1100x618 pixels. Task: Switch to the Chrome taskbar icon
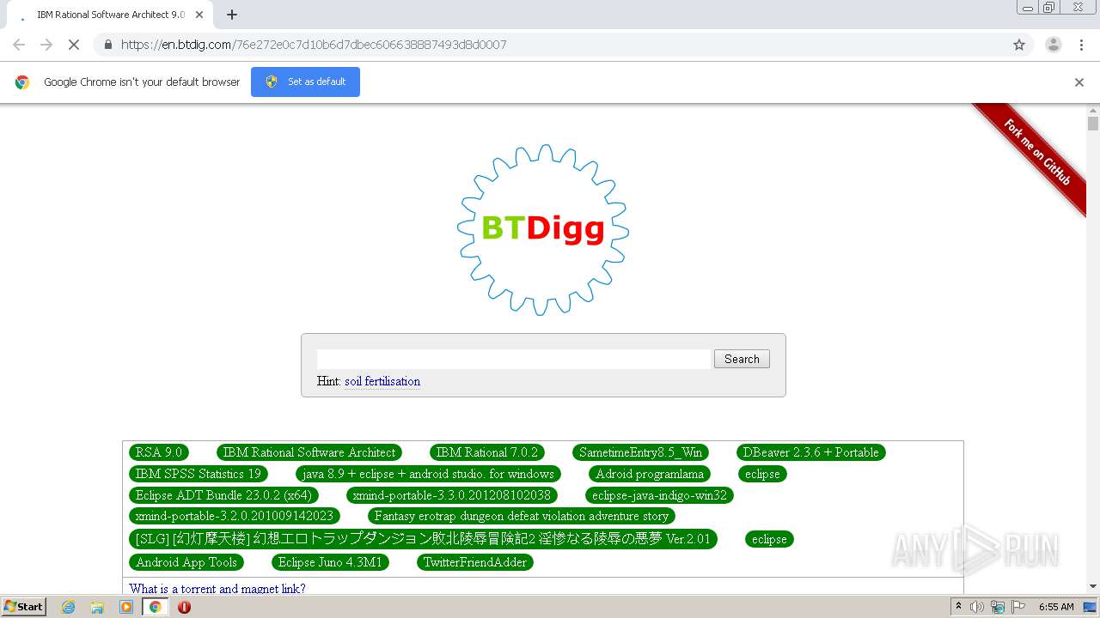point(155,607)
